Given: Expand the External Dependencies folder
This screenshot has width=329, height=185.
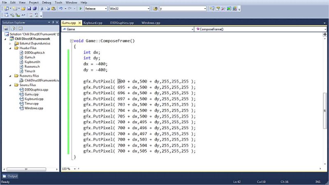Looking at the screenshot, I should coord(10,44).
